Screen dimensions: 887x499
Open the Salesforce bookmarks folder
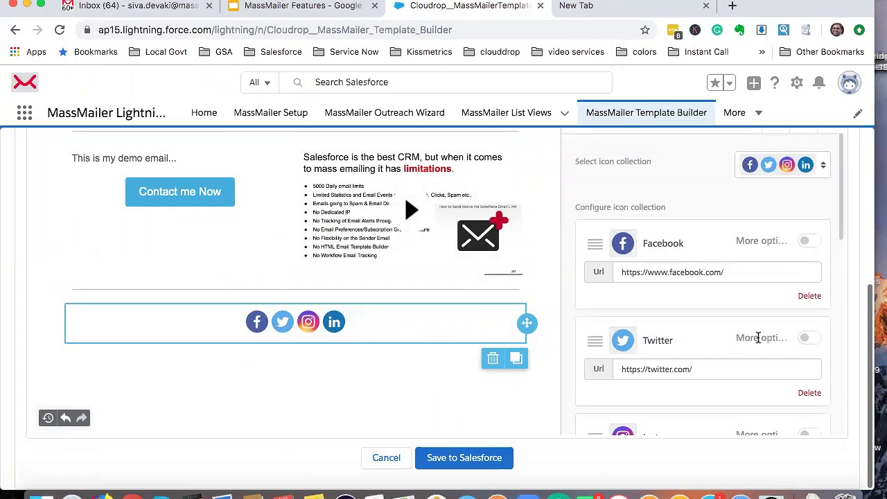[272, 52]
